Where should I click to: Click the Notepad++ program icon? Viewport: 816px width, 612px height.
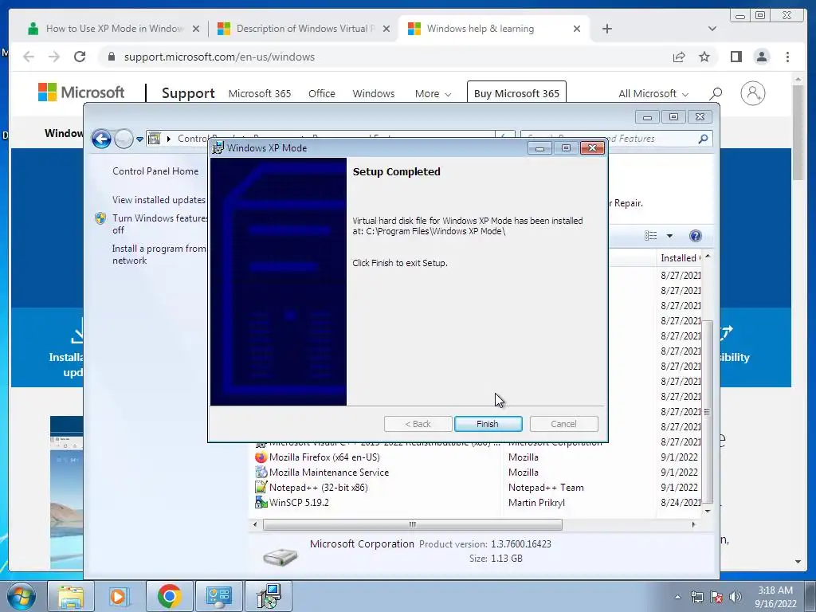pos(261,487)
